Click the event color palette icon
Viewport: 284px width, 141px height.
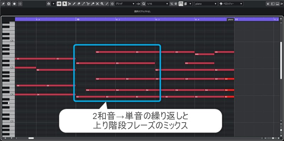(x=221, y=4)
